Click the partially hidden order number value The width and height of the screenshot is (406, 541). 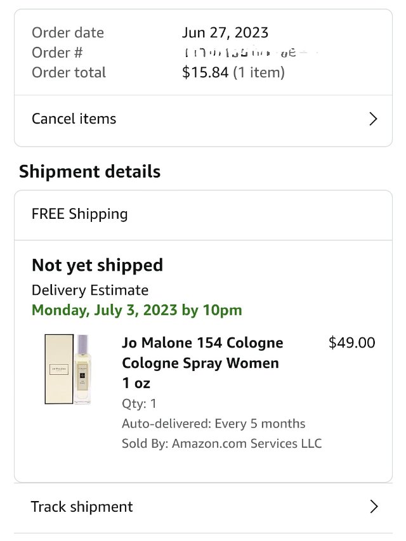point(241,53)
